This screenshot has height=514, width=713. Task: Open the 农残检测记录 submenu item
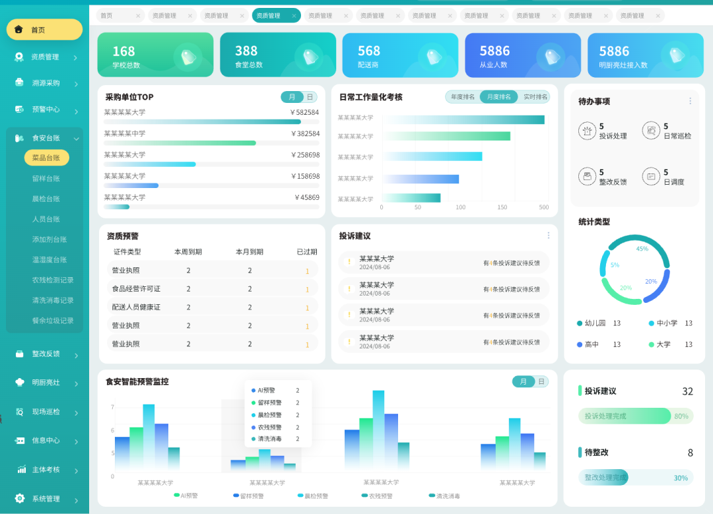pyautogui.click(x=53, y=280)
